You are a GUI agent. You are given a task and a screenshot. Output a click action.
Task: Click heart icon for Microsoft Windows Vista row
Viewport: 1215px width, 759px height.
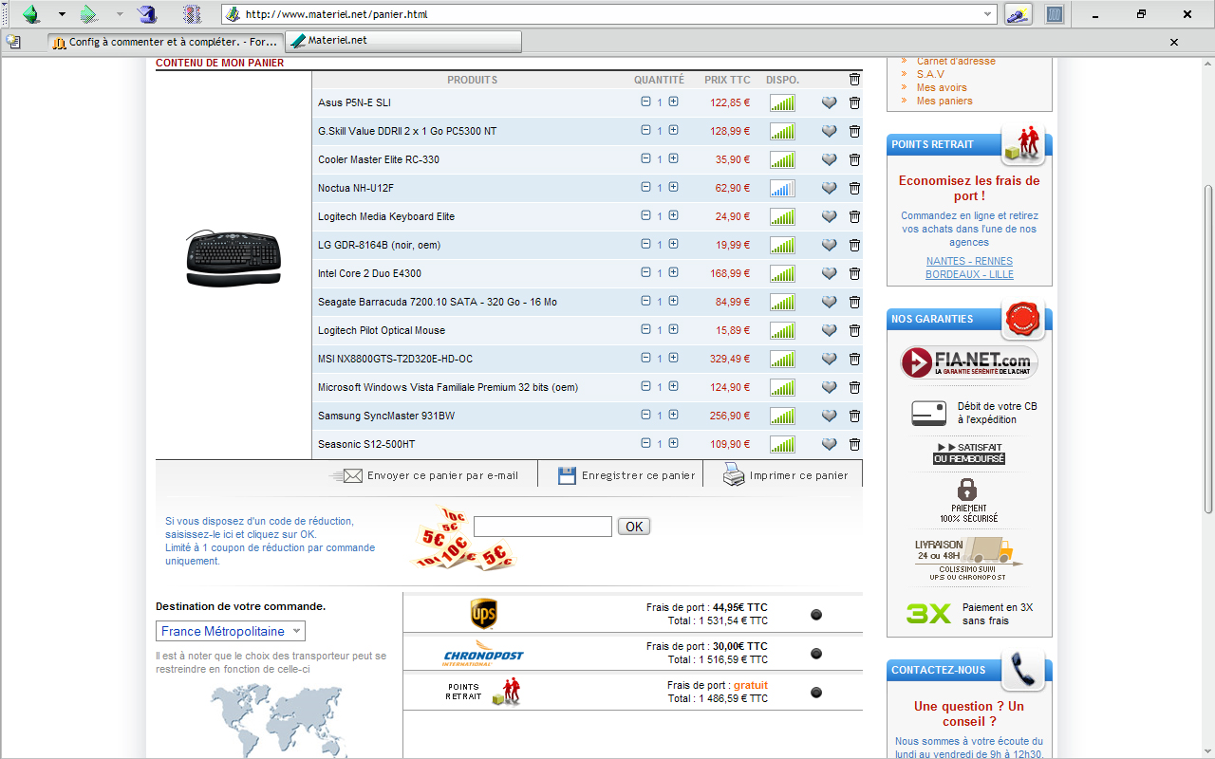(829, 387)
